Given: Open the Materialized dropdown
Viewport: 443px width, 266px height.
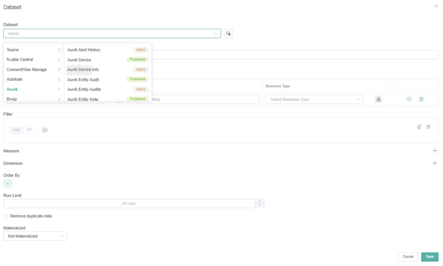Looking at the screenshot, I should tap(35, 236).
